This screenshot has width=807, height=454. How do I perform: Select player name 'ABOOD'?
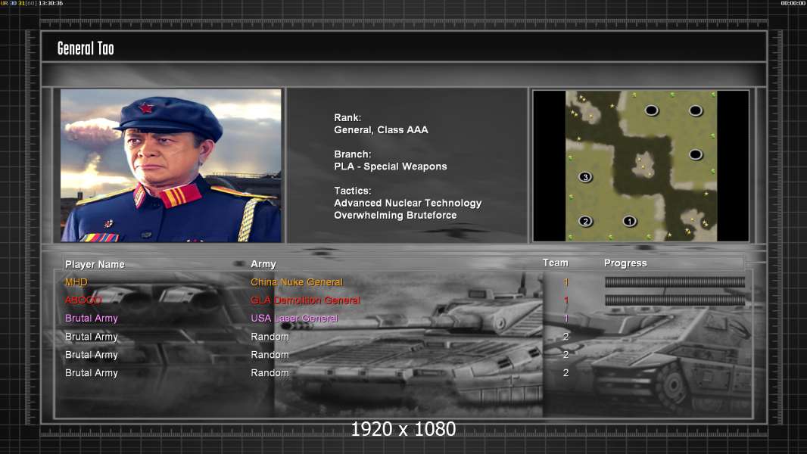83,300
